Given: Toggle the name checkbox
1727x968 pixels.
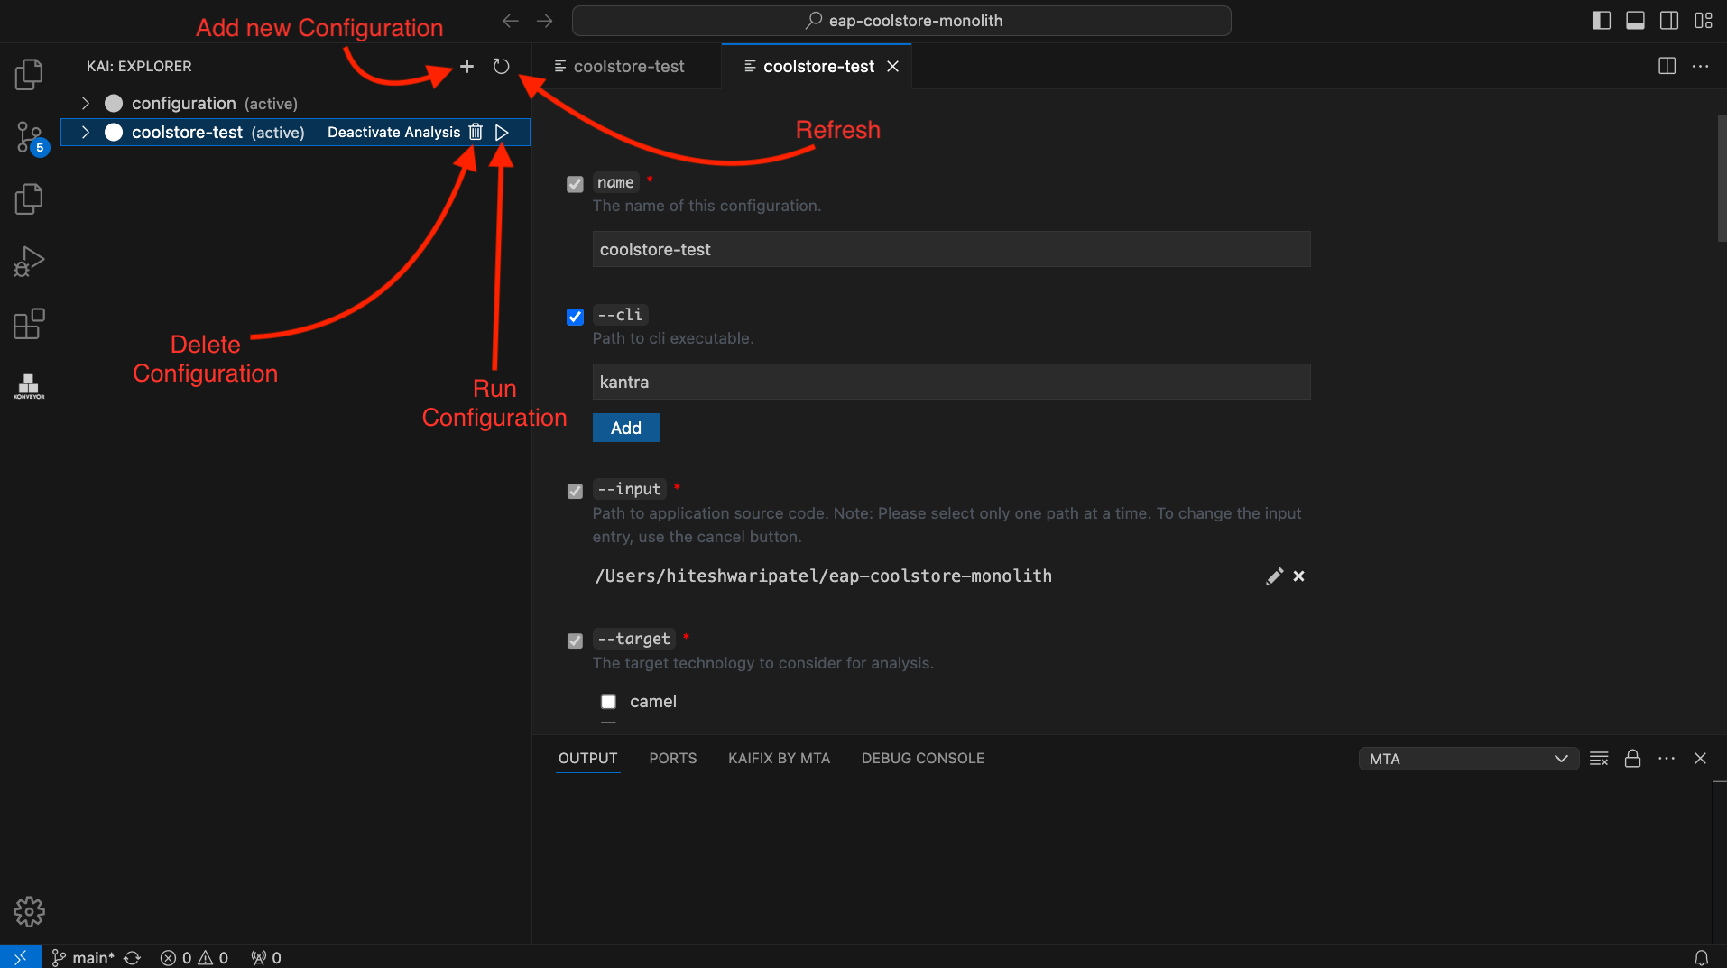Looking at the screenshot, I should pos(575,184).
